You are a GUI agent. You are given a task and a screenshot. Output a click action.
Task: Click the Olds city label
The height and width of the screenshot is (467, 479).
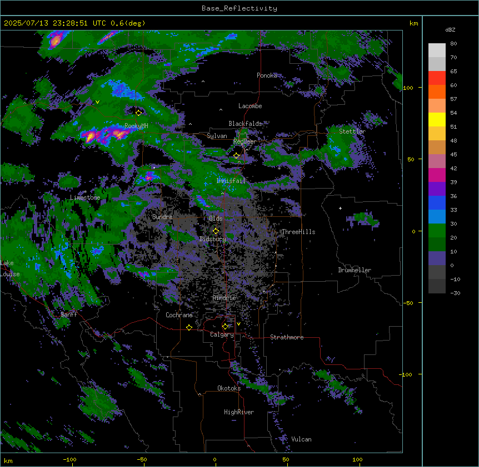tap(216, 219)
